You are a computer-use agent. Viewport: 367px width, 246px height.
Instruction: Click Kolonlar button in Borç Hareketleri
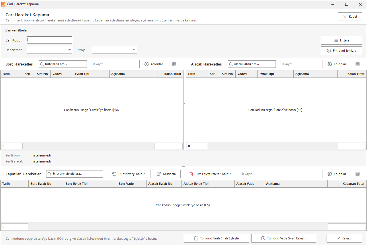pyautogui.click(x=154, y=64)
